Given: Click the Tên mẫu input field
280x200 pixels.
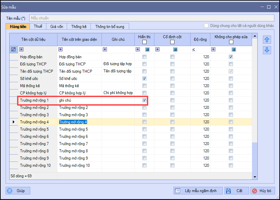Looking at the screenshot, I should tap(152, 18).
